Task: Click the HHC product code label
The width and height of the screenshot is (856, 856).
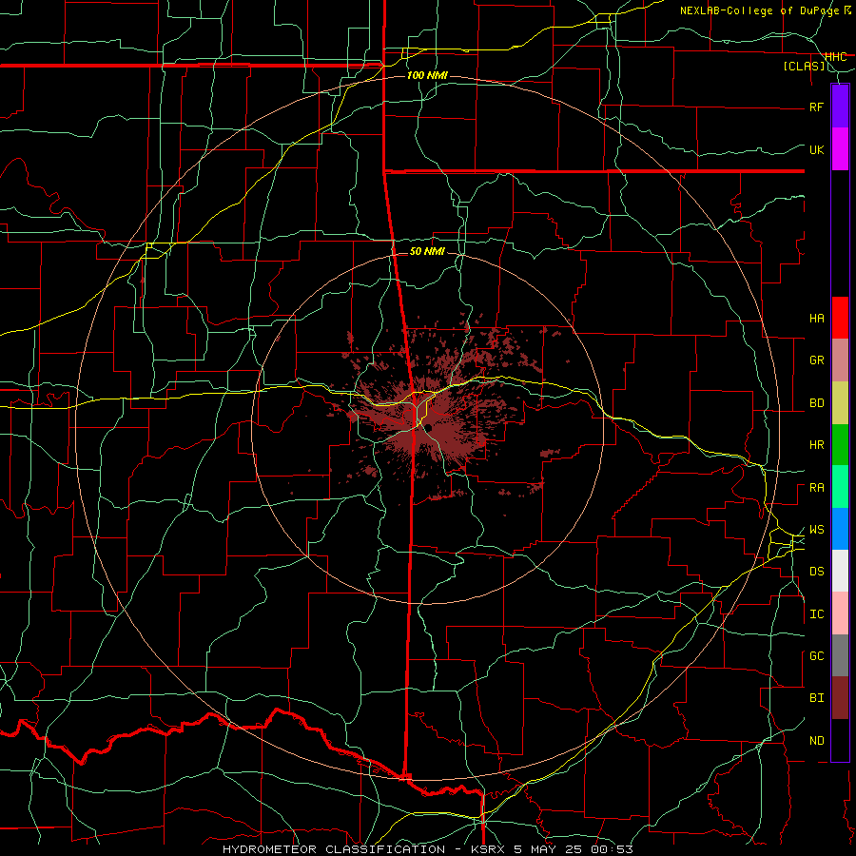Action: pyautogui.click(x=836, y=56)
